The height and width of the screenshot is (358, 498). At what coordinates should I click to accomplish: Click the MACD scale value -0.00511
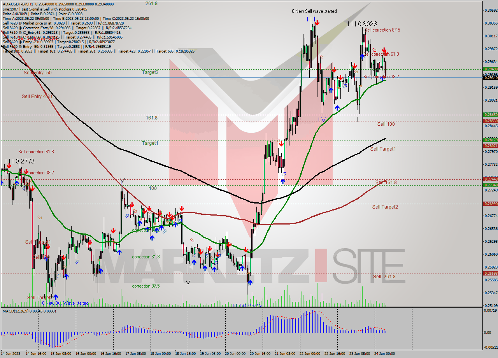coord(490,347)
